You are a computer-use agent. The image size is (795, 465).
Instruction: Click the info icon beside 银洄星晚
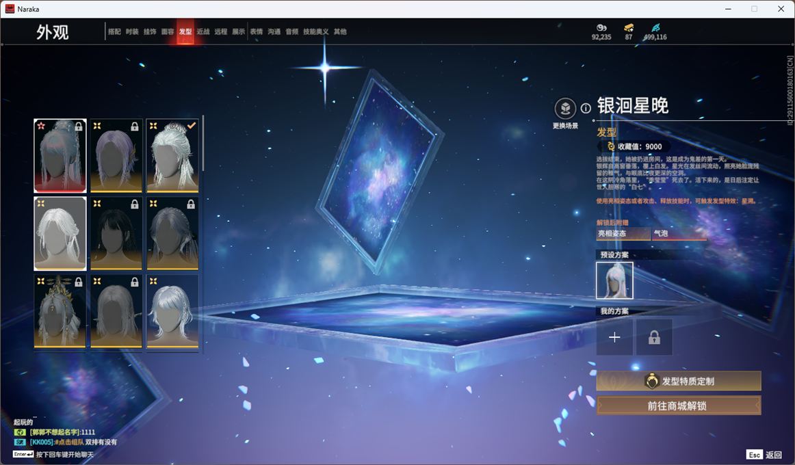586,108
